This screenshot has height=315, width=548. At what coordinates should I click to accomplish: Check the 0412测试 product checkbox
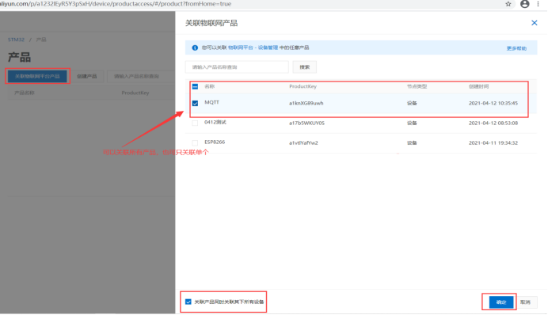click(x=195, y=123)
